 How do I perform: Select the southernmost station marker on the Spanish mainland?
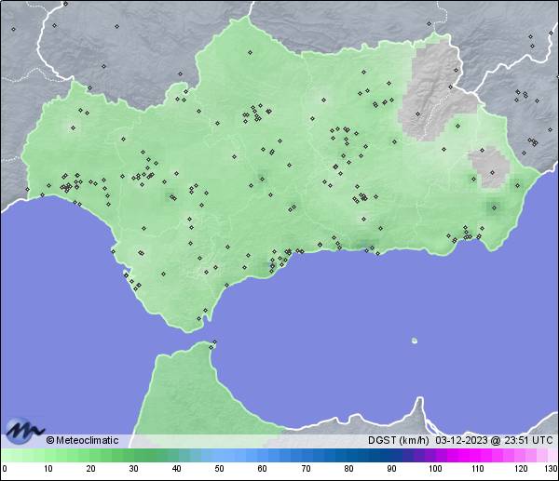[x=199, y=318]
